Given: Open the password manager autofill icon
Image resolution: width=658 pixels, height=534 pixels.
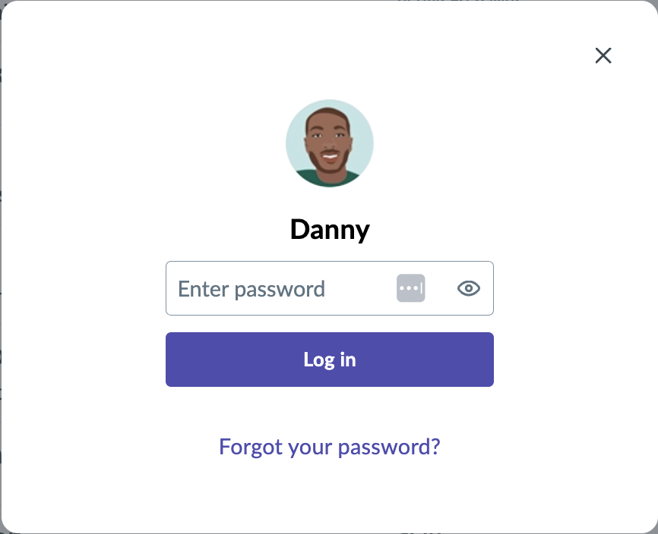Looking at the screenshot, I should point(410,288).
